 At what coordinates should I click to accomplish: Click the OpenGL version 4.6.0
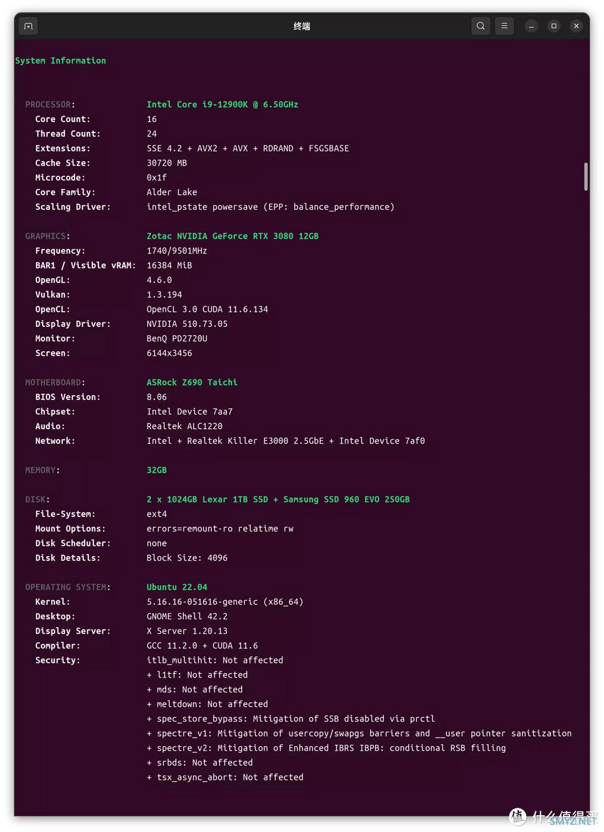[159, 280]
